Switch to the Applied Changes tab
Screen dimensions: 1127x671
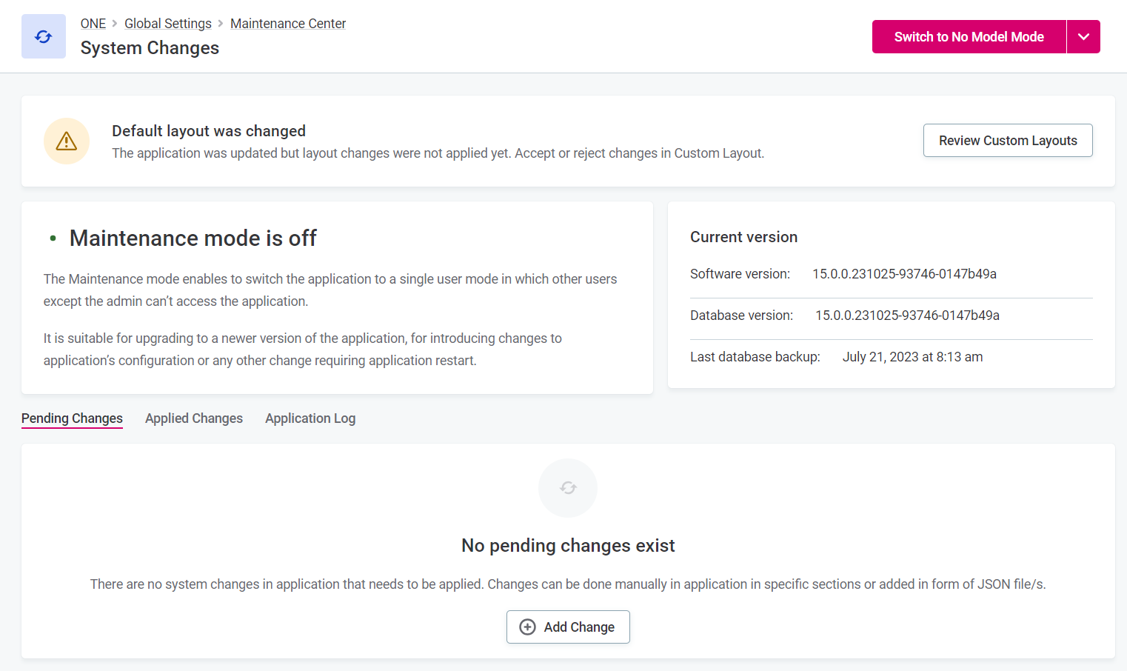(193, 418)
